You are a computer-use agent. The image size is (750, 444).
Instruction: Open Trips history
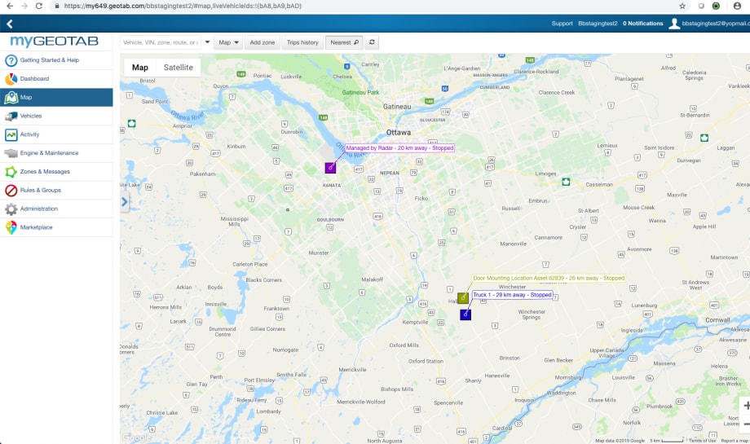tap(302, 42)
